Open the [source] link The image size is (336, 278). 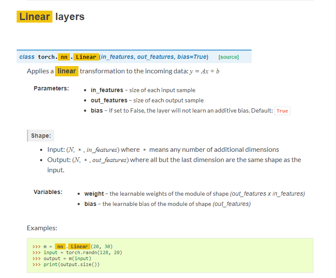click(229, 57)
